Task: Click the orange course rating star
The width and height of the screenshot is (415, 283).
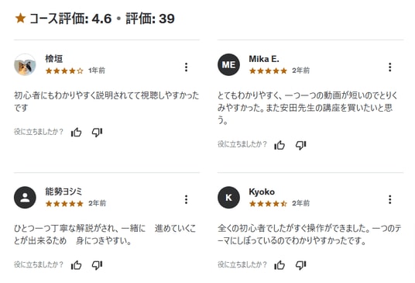Action: [20, 19]
